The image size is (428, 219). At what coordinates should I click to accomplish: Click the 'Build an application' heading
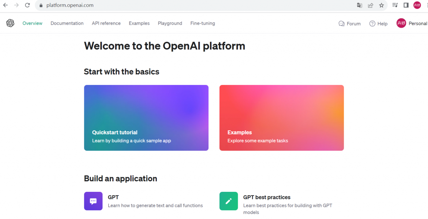pos(120,178)
